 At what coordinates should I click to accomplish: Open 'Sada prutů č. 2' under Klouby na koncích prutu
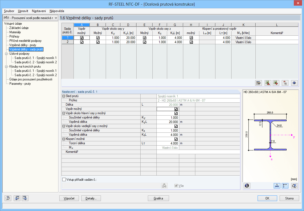coord(36,75)
